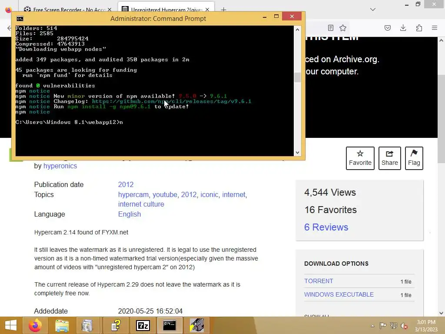Image resolution: width=445 pixels, height=334 pixels.
Task: Open the English language link
Action: pyautogui.click(x=130, y=214)
